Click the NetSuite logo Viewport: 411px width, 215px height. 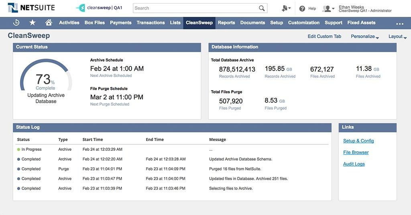pyautogui.click(x=31, y=8)
